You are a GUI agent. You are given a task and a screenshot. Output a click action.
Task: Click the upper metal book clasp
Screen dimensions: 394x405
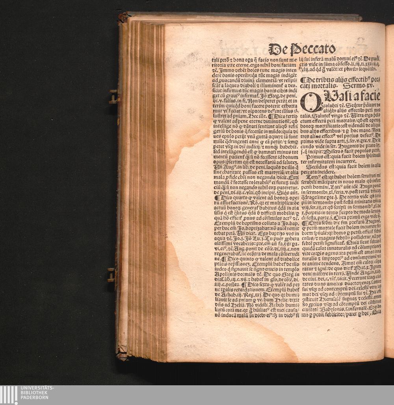113,96
